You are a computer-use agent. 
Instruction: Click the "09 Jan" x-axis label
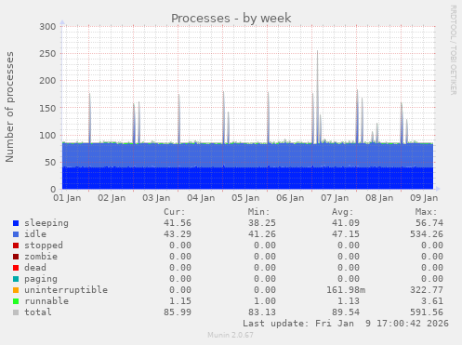pos(424,198)
